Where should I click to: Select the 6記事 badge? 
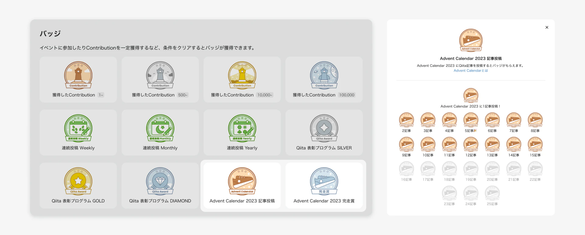coord(492,120)
